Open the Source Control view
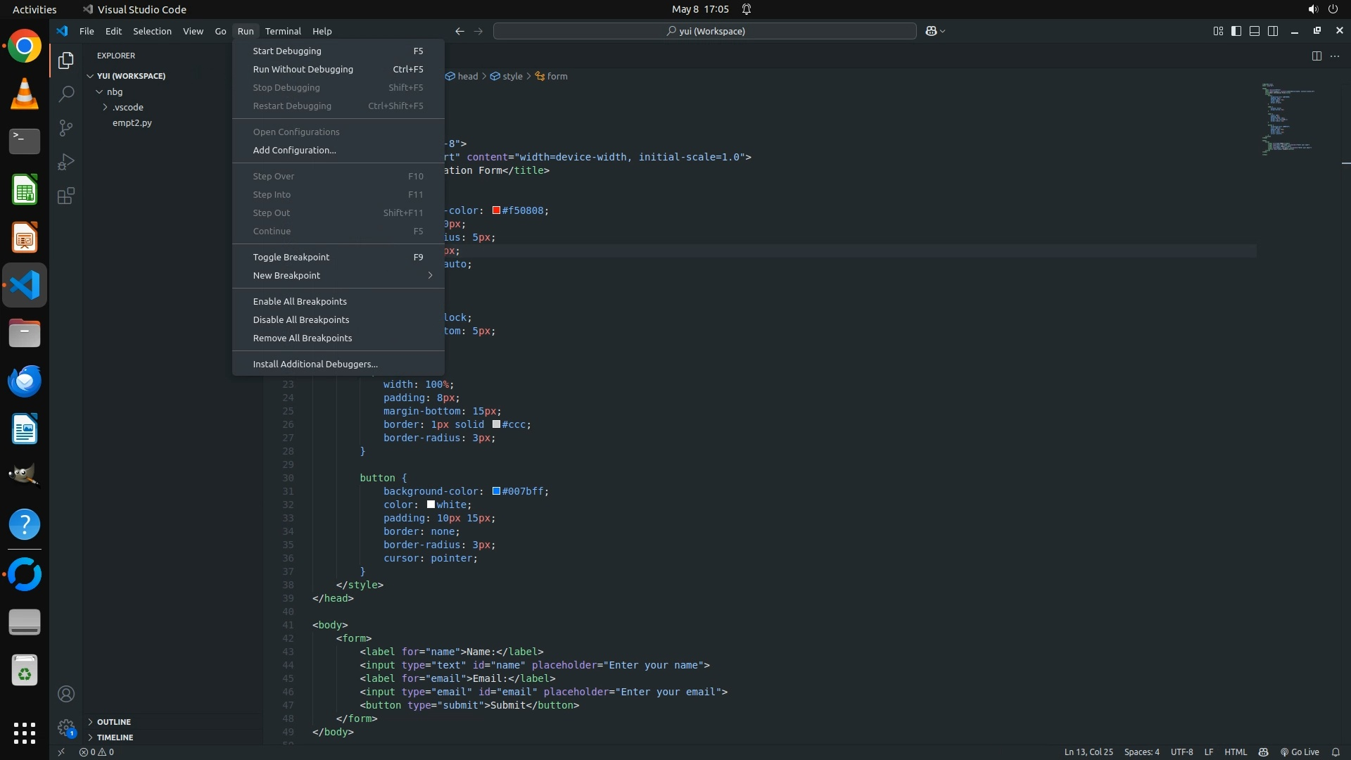Viewport: 1351px width, 760px height. click(66, 128)
